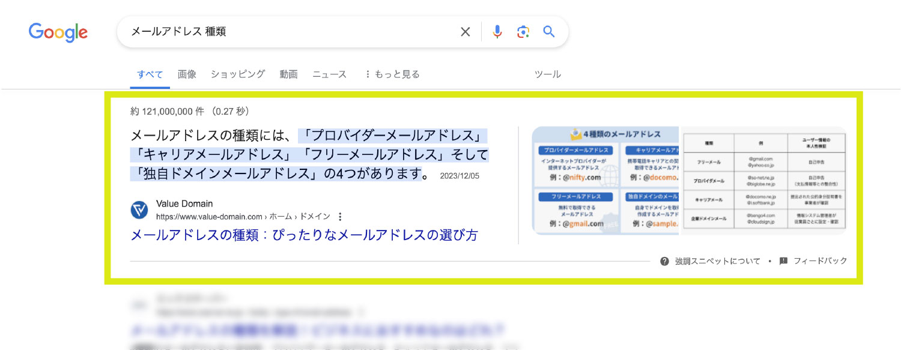Start voice search with microphone icon
The height and width of the screenshot is (350, 901).
click(497, 32)
